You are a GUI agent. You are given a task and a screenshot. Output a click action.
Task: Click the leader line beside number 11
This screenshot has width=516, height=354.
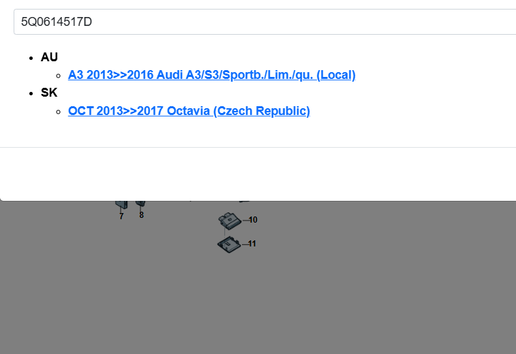tap(243, 244)
